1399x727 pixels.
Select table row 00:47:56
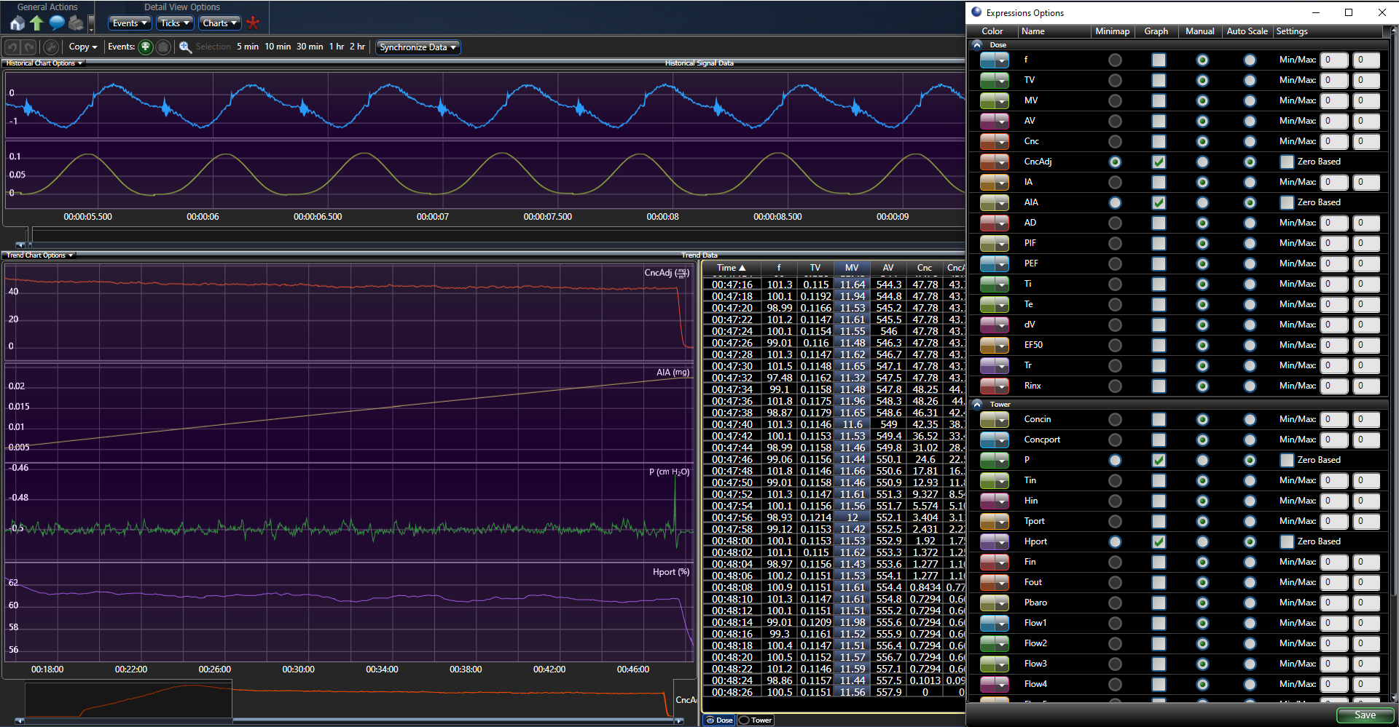coord(834,517)
